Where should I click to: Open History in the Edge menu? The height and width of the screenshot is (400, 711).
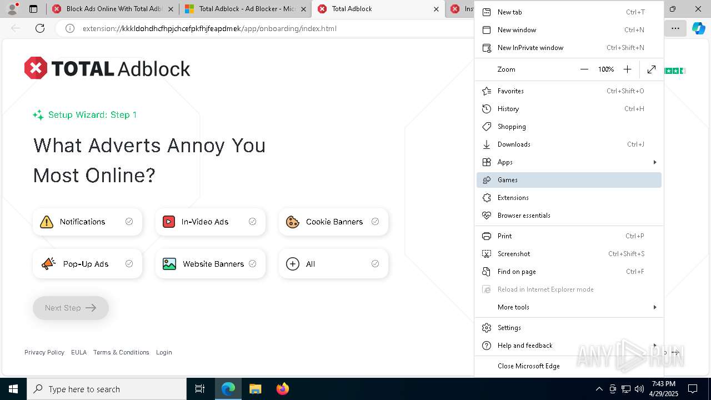point(569,109)
